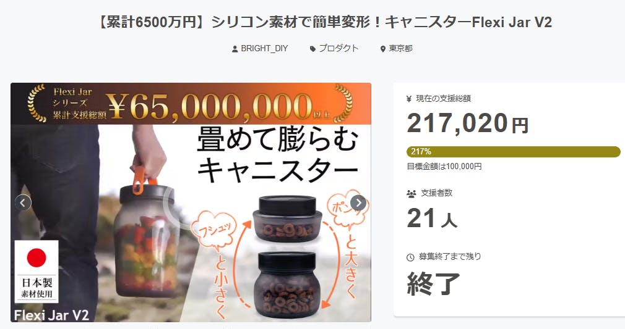The image size is (625, 329).
Task: Click the main Flexi Jar product image
Action: click(x=191, y=202)
